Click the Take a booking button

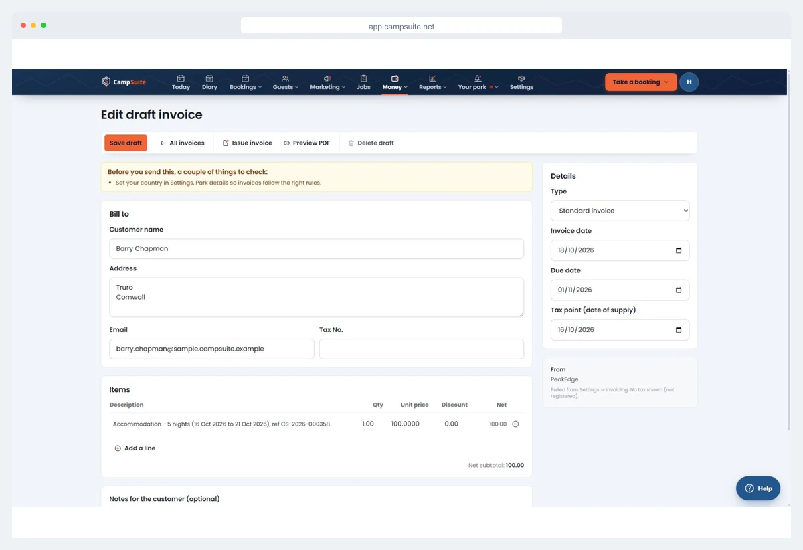(641, 82)
